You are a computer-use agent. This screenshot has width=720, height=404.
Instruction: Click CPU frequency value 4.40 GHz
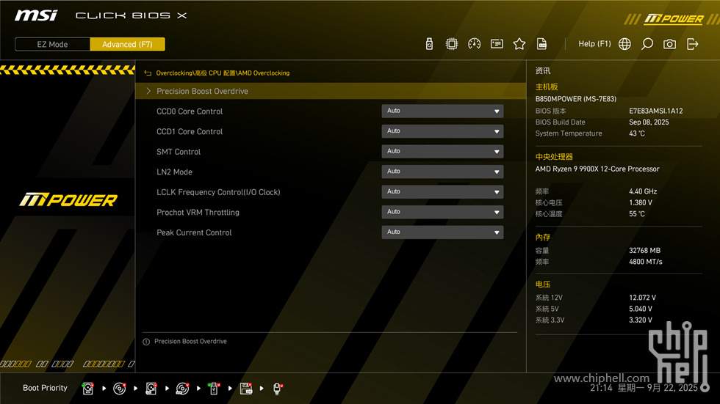[643, 191]
